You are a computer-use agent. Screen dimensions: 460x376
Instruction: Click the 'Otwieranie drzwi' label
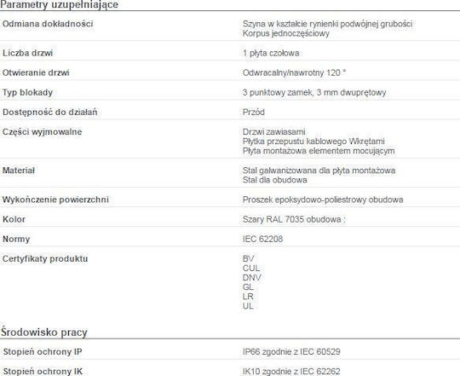coord(36,72)
